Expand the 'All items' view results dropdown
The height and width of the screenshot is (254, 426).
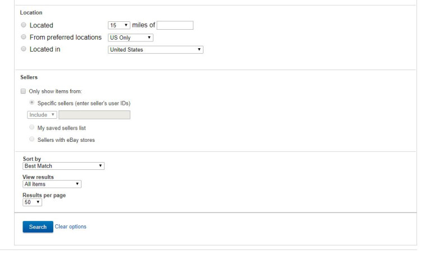tap(52, 184)
